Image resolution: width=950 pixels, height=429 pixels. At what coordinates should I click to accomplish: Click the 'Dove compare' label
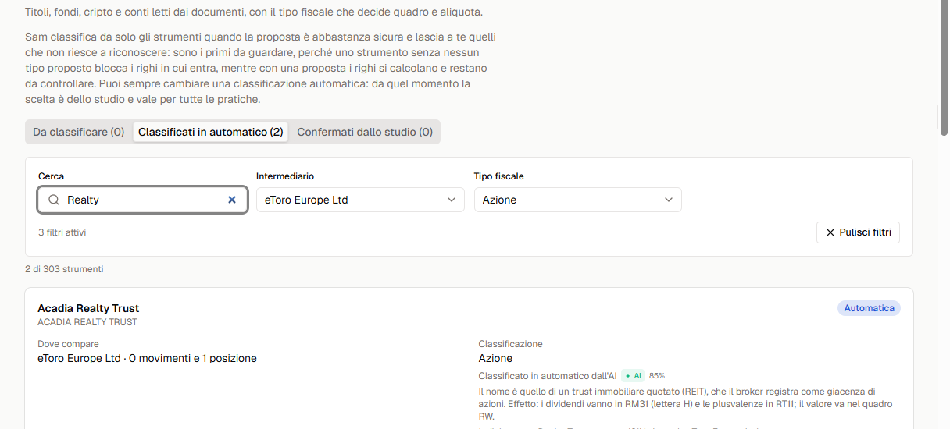[68, 344]
